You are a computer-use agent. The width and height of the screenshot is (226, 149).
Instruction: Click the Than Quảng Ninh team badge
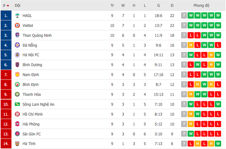[x=17, y=35]
